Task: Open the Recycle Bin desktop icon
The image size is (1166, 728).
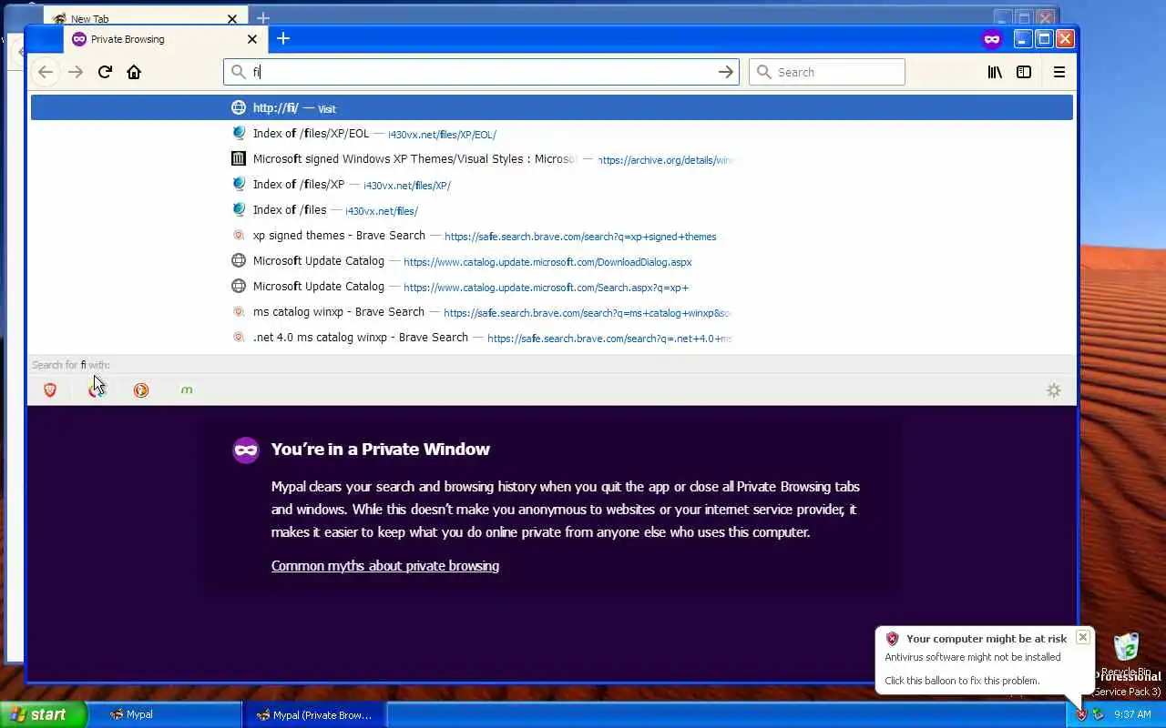Action: tap(1127, 654)
